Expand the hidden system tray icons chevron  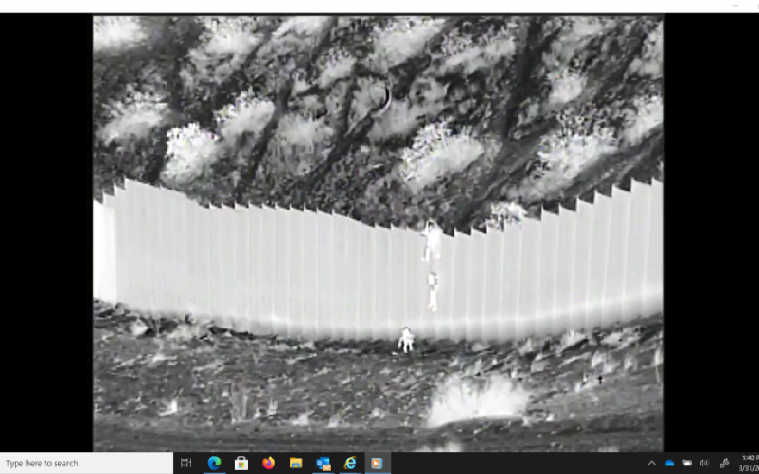point(652,463)
